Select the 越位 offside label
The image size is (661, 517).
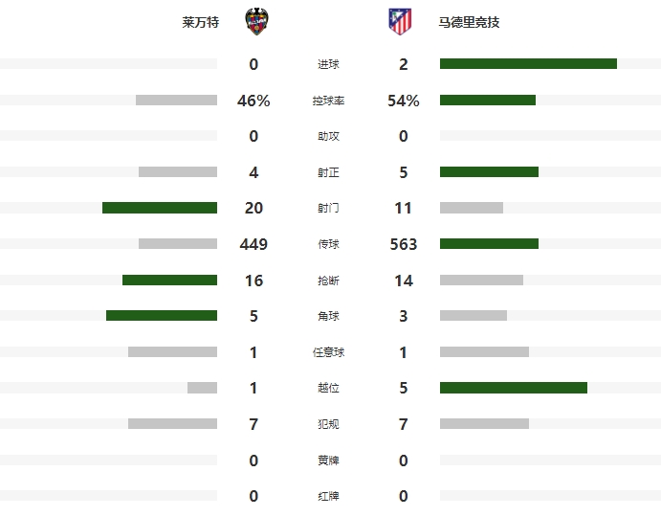point(328,388)
